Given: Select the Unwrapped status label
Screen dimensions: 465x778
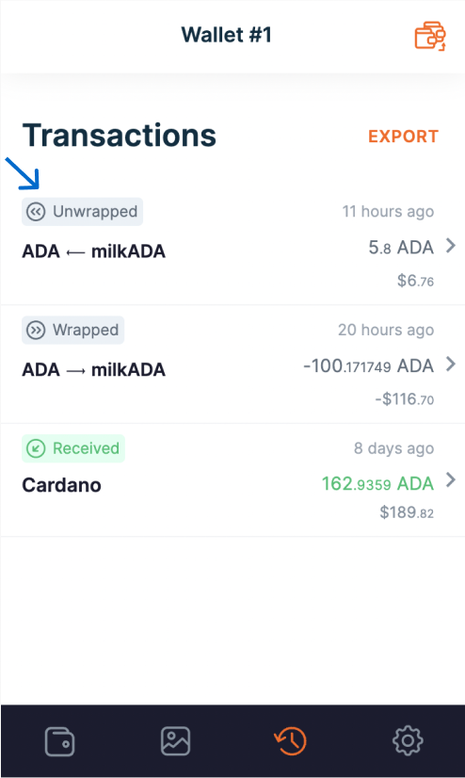Looking at the screenshot, I should coord(95,212).
